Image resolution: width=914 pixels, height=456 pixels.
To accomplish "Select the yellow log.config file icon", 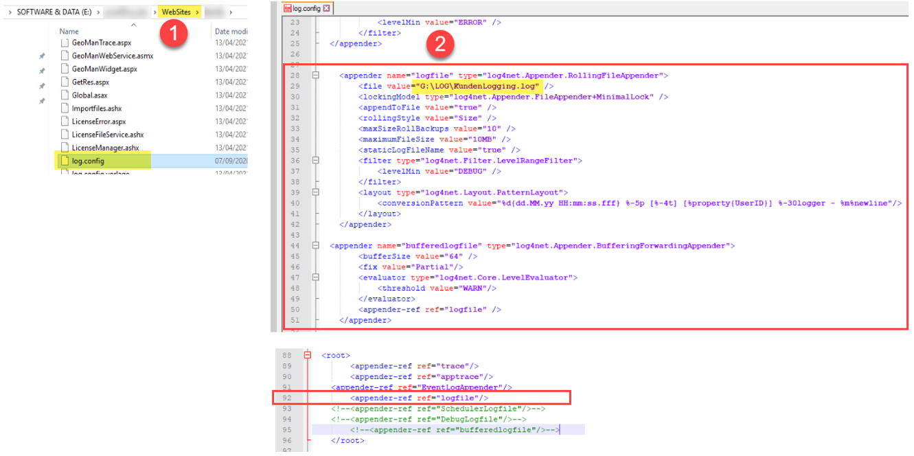I will point(64,160).
